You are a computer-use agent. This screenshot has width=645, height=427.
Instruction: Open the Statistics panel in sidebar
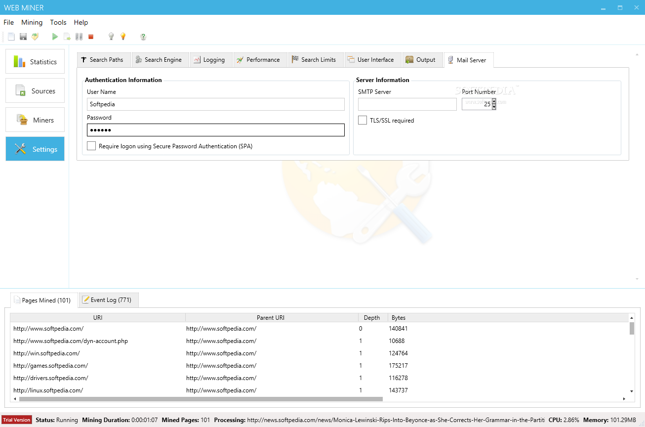pos(35,62)
